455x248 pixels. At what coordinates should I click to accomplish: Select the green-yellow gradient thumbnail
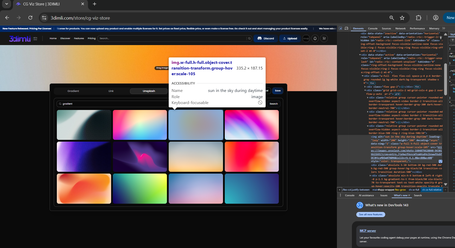pyautogui.click(x=140, y=189)
